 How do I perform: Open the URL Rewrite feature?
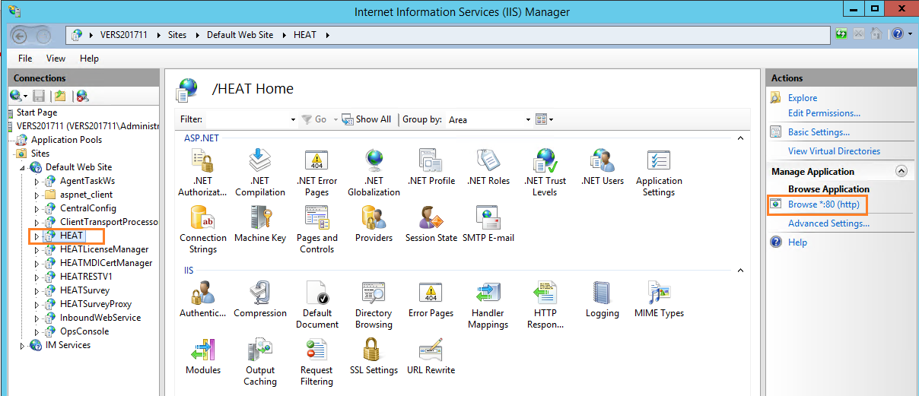tap(431, 351)
